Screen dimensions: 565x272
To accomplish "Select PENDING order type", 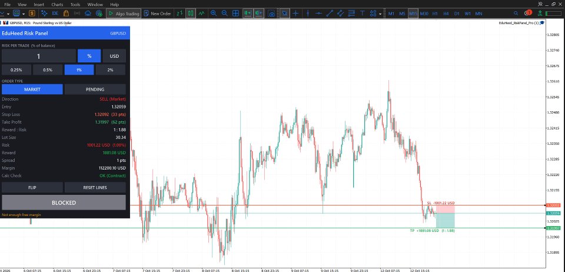I will (x=95, y=89).
